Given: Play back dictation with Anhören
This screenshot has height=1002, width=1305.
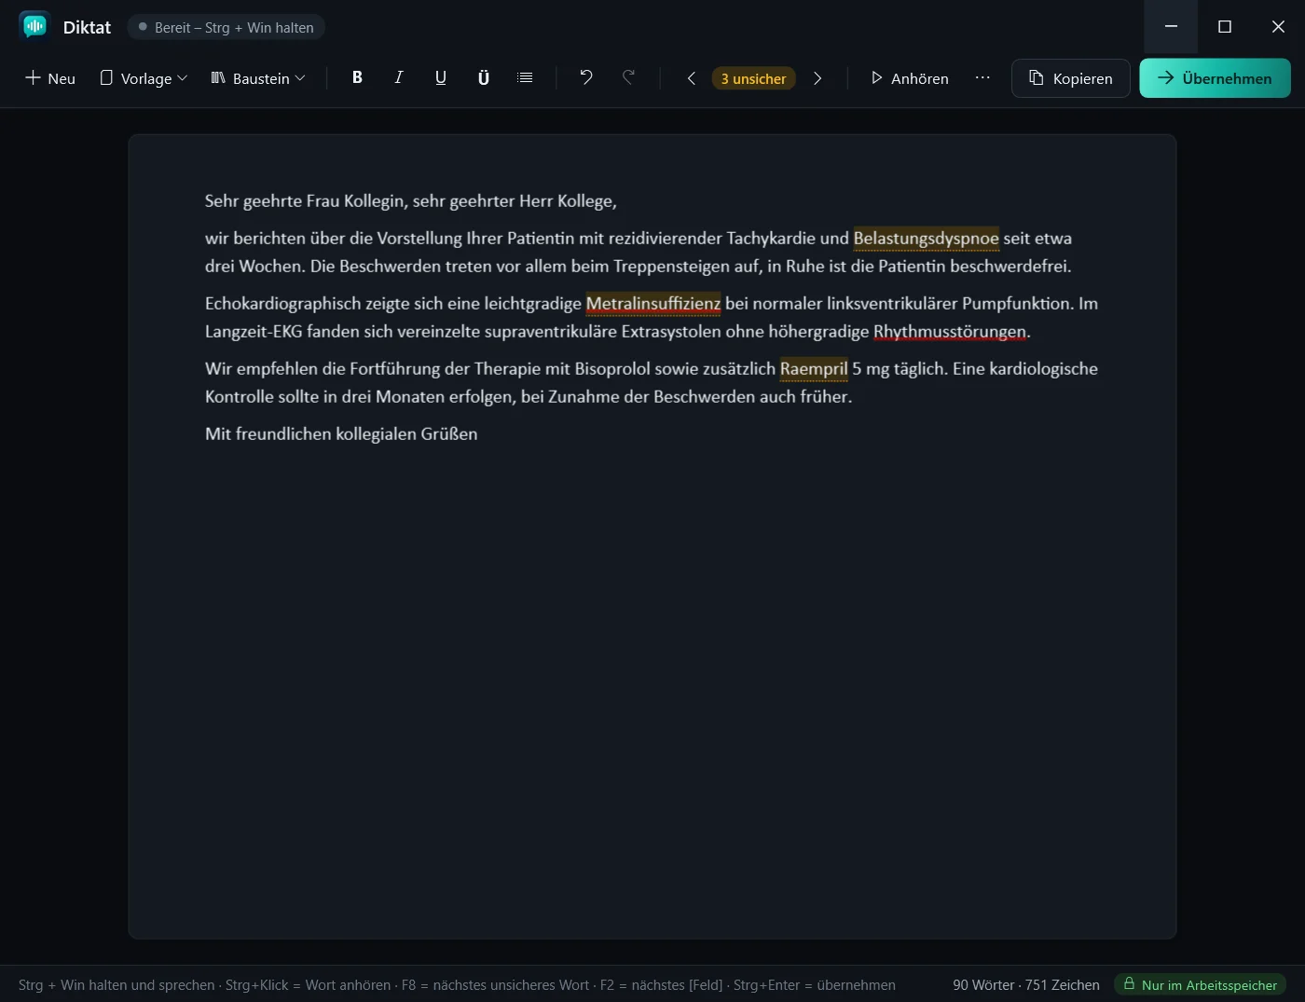Looking at the screenshot, I should pyautogui.click(x=909, y=78).
